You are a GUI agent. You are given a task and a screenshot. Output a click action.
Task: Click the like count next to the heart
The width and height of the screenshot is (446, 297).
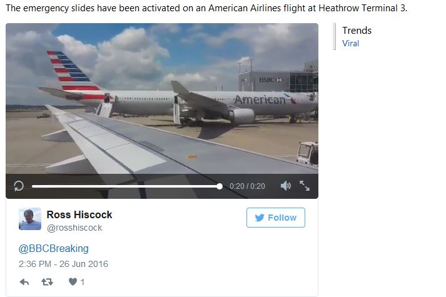pyautogui.click(x=82, y=282)
